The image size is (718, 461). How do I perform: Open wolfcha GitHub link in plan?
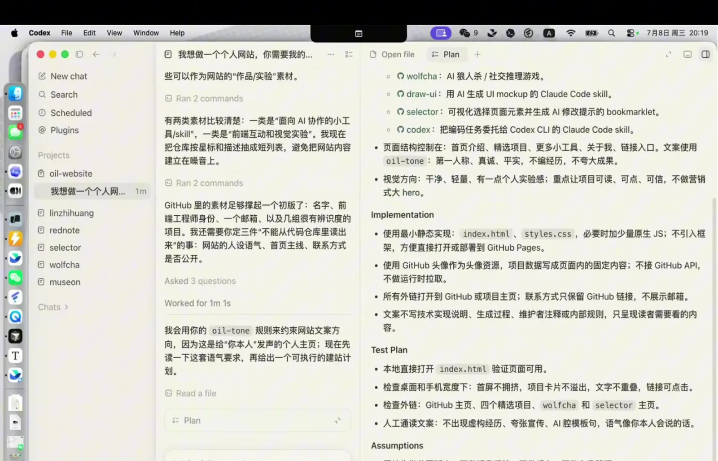[417, 76]
